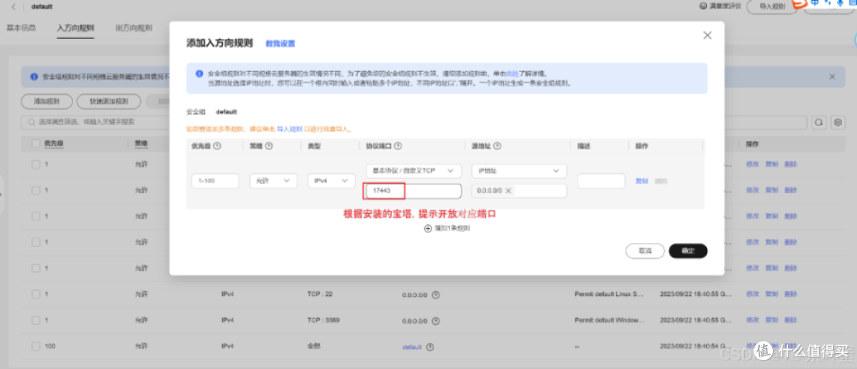Click the 添加规则 button in background
The width and height of the screenshot is (857, 369).
coord(47,101)
